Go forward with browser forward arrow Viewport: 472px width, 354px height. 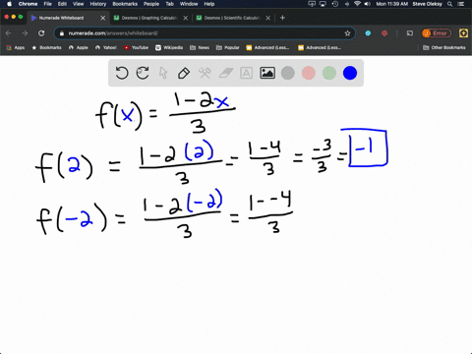[x=25, y=33]
